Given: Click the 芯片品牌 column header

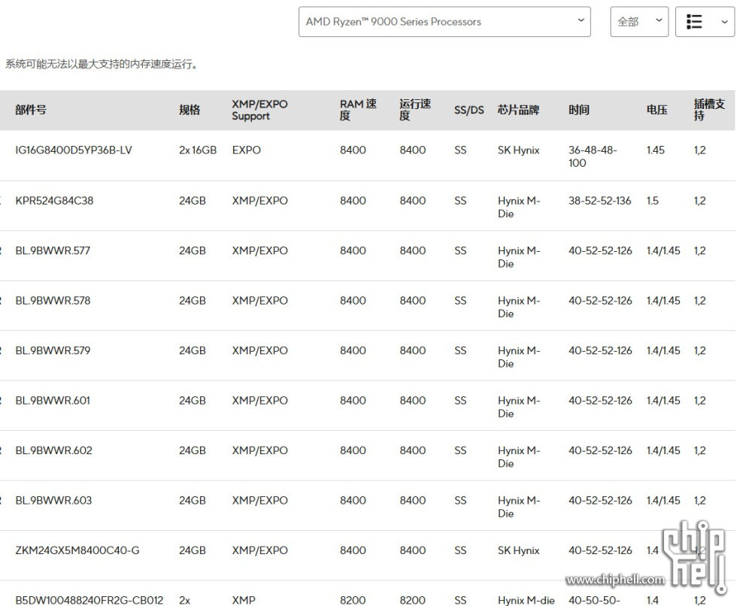Looking at the screenshot, I should pyautogui.click(x=518, y=110).
